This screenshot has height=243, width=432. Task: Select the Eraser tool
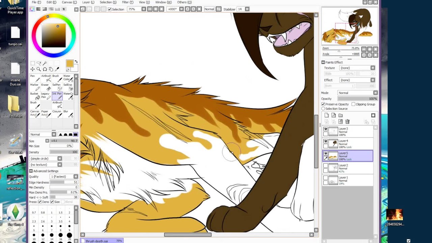[x=46, y=87]
